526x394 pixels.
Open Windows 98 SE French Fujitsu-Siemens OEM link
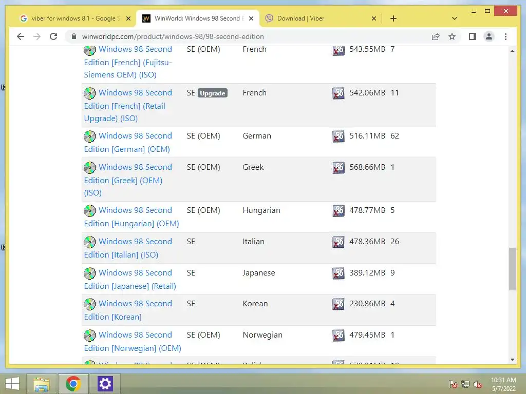[128, 62]
